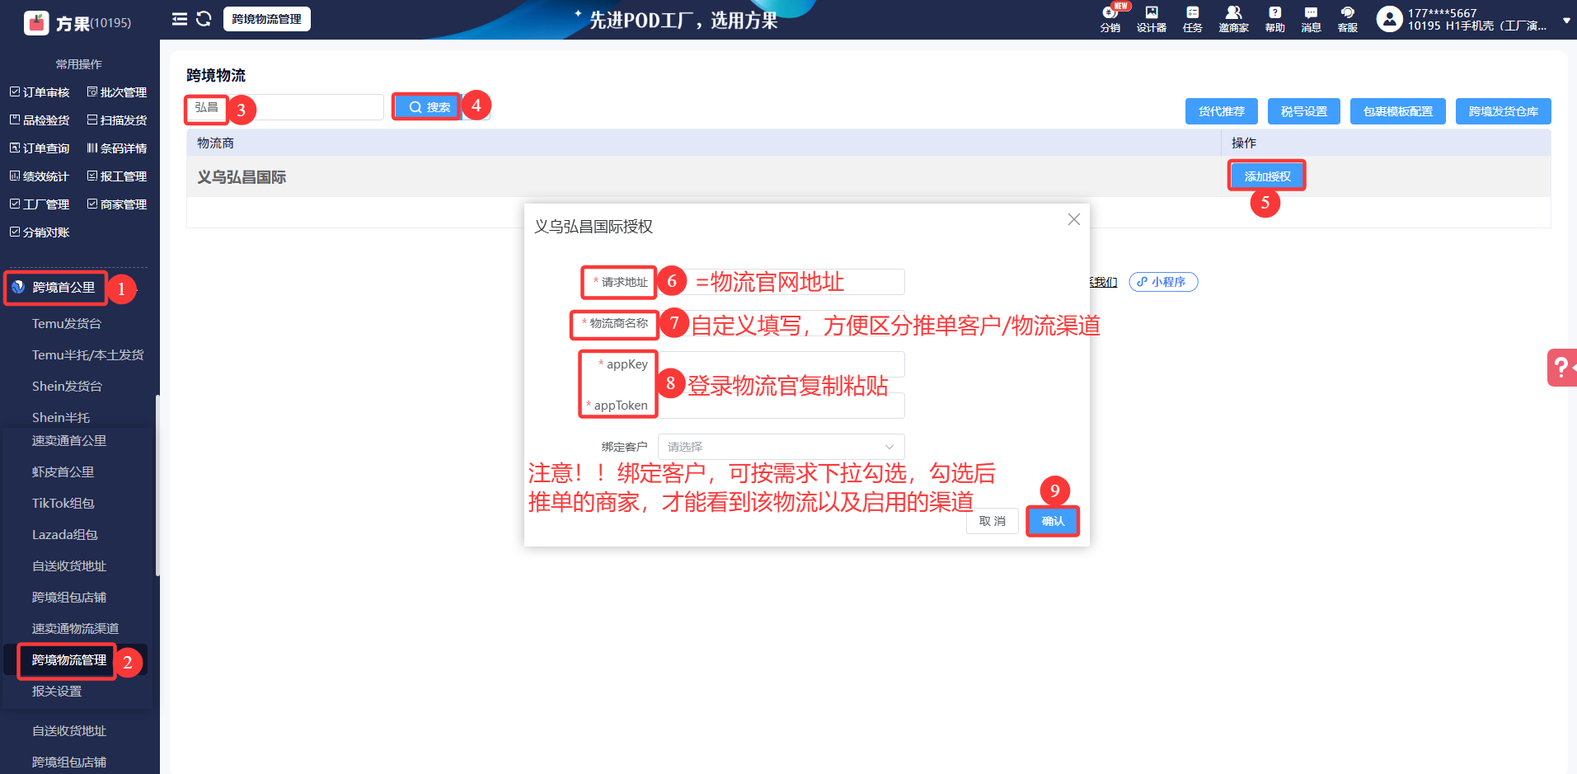Open TikTok组包 in sidebar
1577x774 pixels.
click(x=63, y=504)
